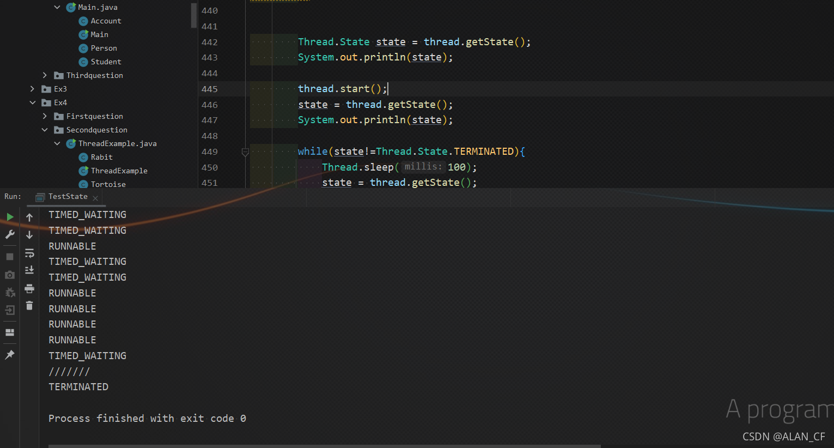834x448 pixels.
Task: Click the Firstquestion folder icon
Action: 59,116
